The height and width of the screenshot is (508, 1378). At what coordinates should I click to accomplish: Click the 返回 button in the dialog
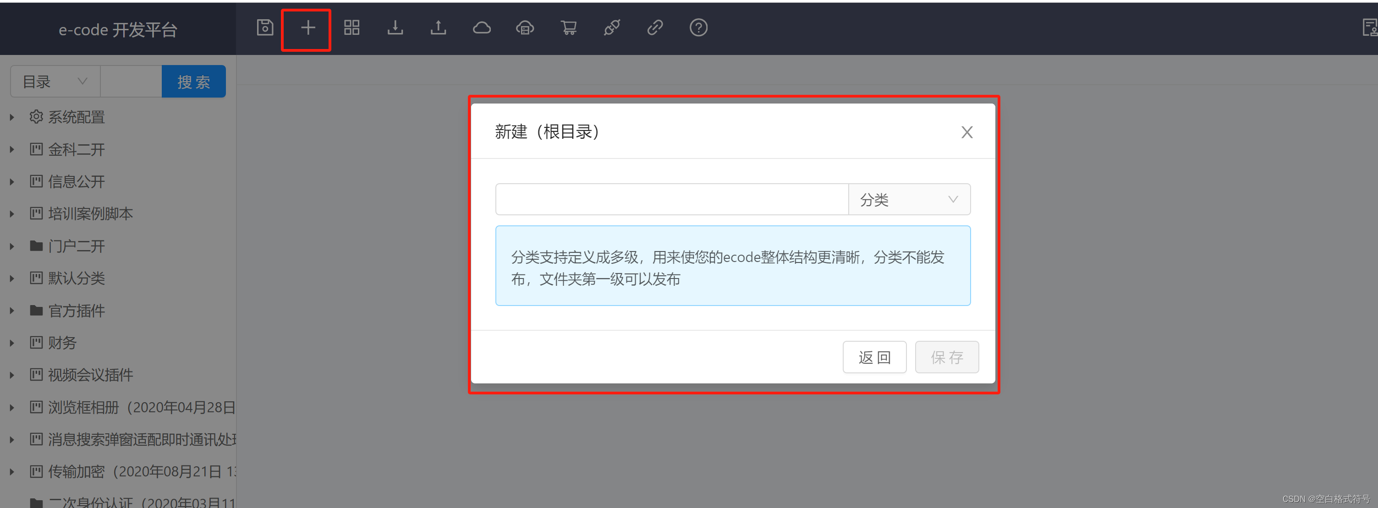(874, 357)
